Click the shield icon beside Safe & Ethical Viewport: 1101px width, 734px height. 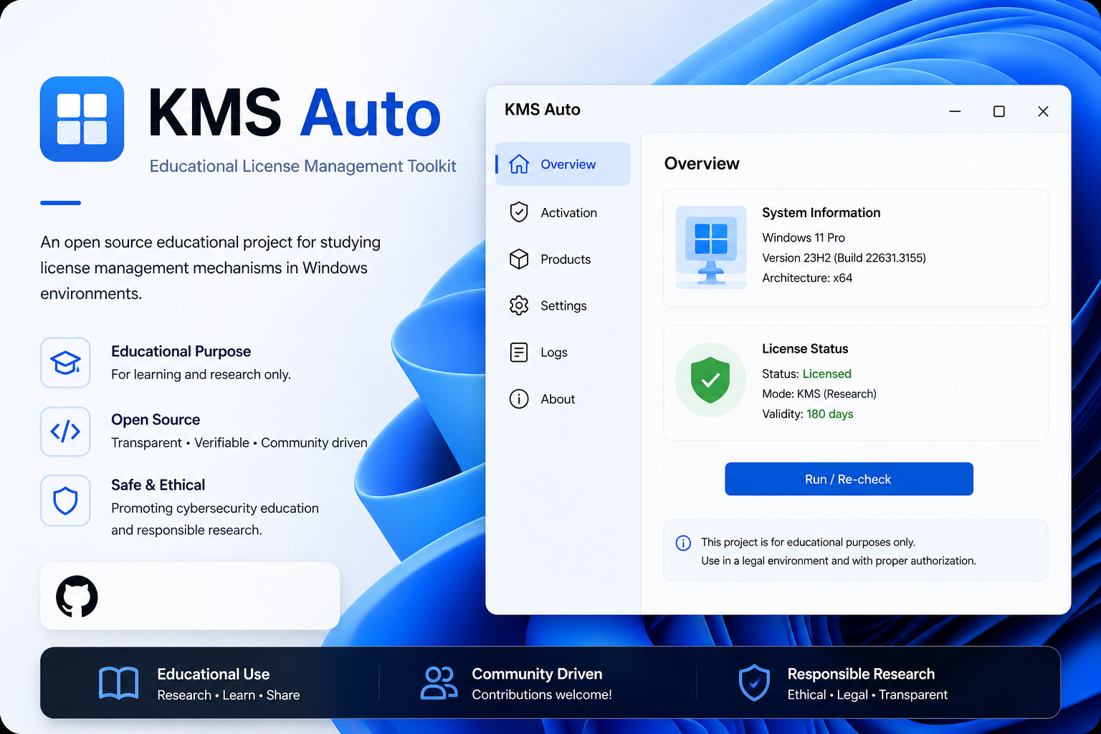65,500
